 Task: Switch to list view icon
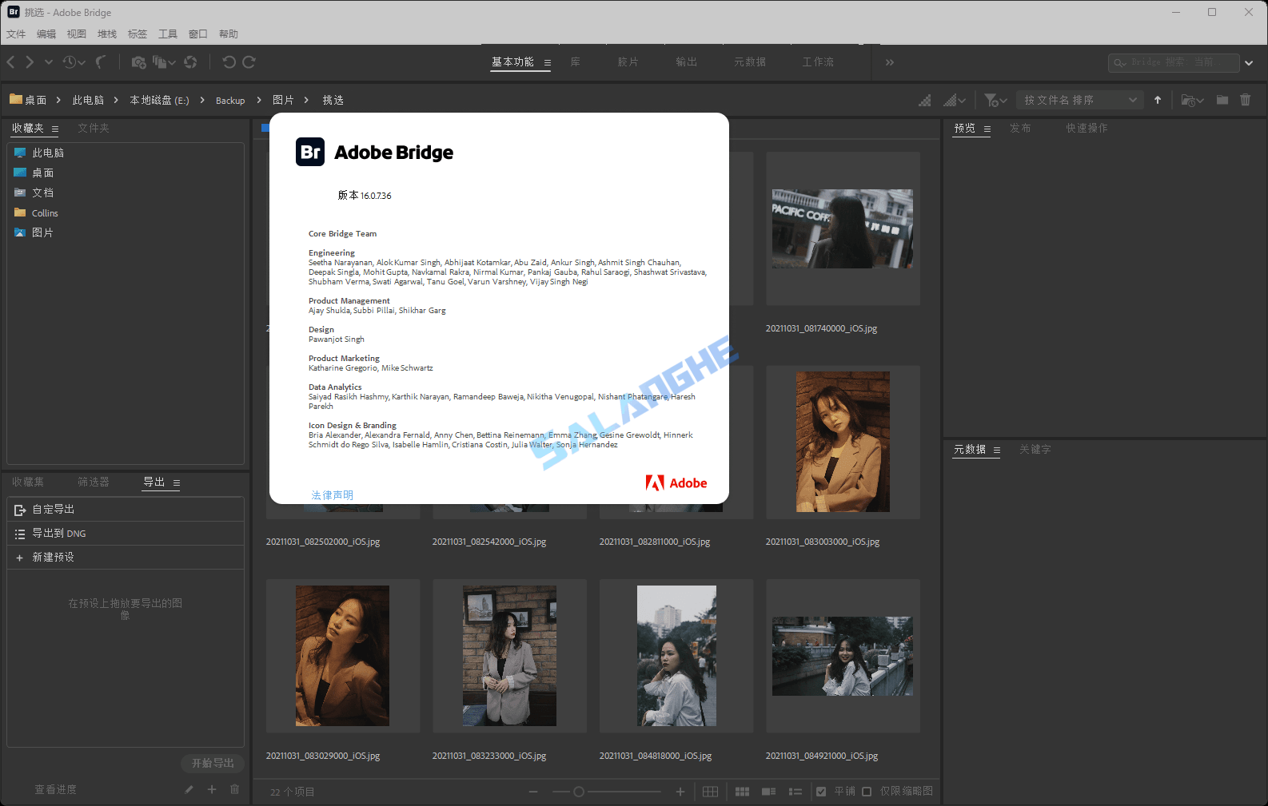pos(795,792)
